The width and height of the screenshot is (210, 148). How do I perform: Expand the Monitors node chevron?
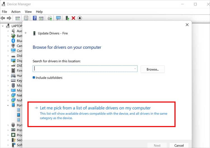click(8, 91)
